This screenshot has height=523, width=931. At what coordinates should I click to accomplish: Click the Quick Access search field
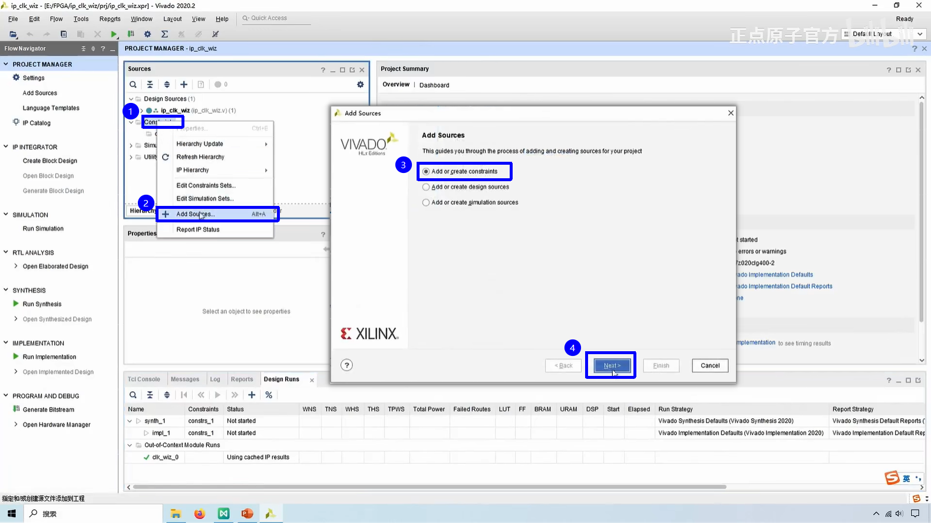pos(276,18)
